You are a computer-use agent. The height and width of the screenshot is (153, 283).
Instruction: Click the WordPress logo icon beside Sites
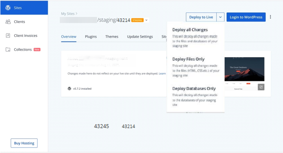click(x=8, y=8)
